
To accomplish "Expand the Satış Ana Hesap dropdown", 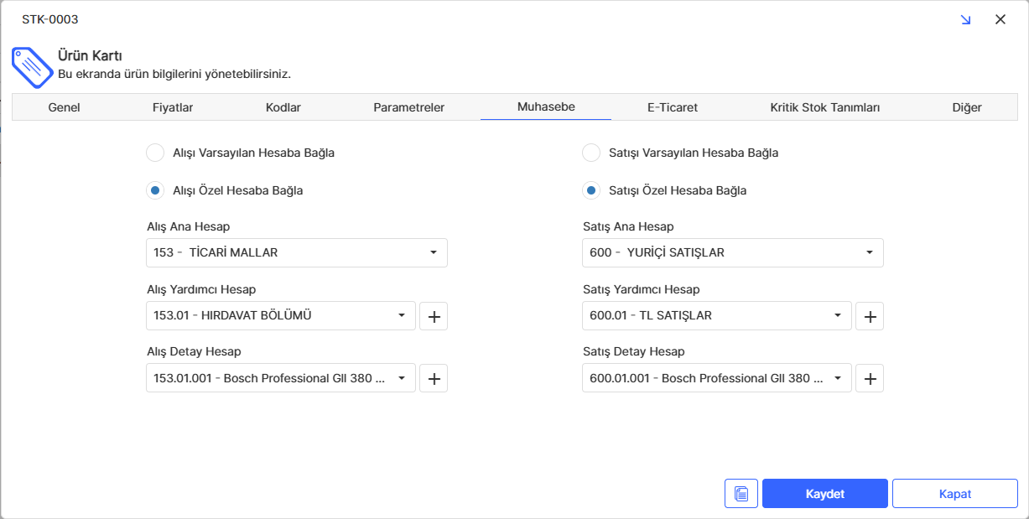I will point(732,252).
